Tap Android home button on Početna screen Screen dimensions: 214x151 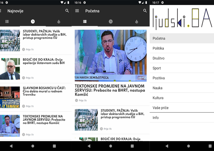[x=111, y=146]
